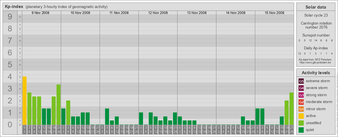This screenshot has width=338, height=137.
Task: Click the y-axis Kp value 4
Action: (10, 77)
